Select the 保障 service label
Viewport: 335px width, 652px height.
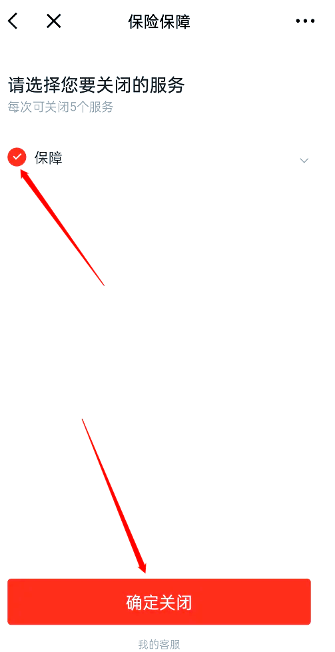tap(48, 158)
